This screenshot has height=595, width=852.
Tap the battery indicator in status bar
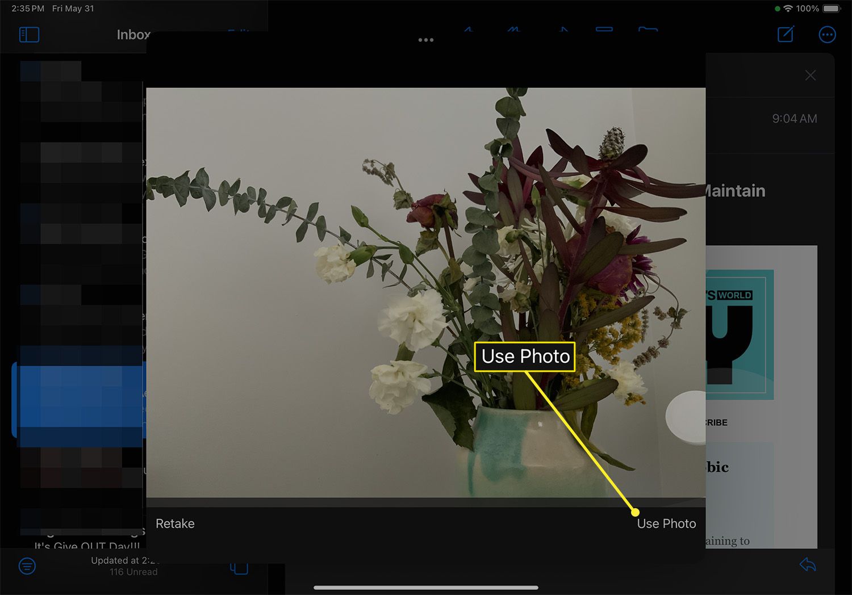tap(832, 9)
